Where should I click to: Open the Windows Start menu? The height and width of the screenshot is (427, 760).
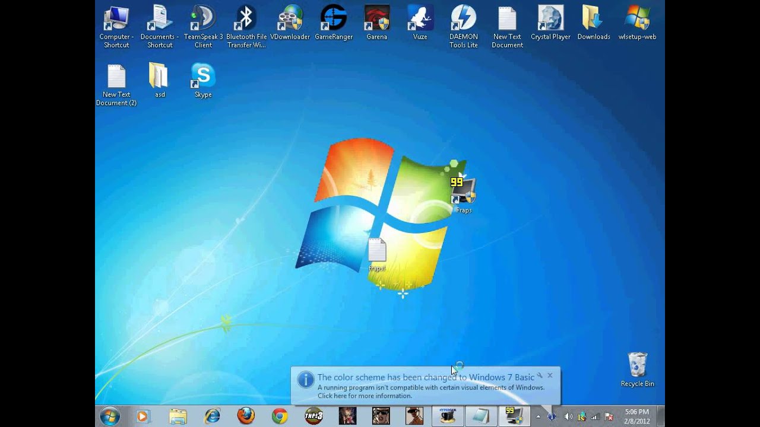pyautogui.click(x=110, y=416)
